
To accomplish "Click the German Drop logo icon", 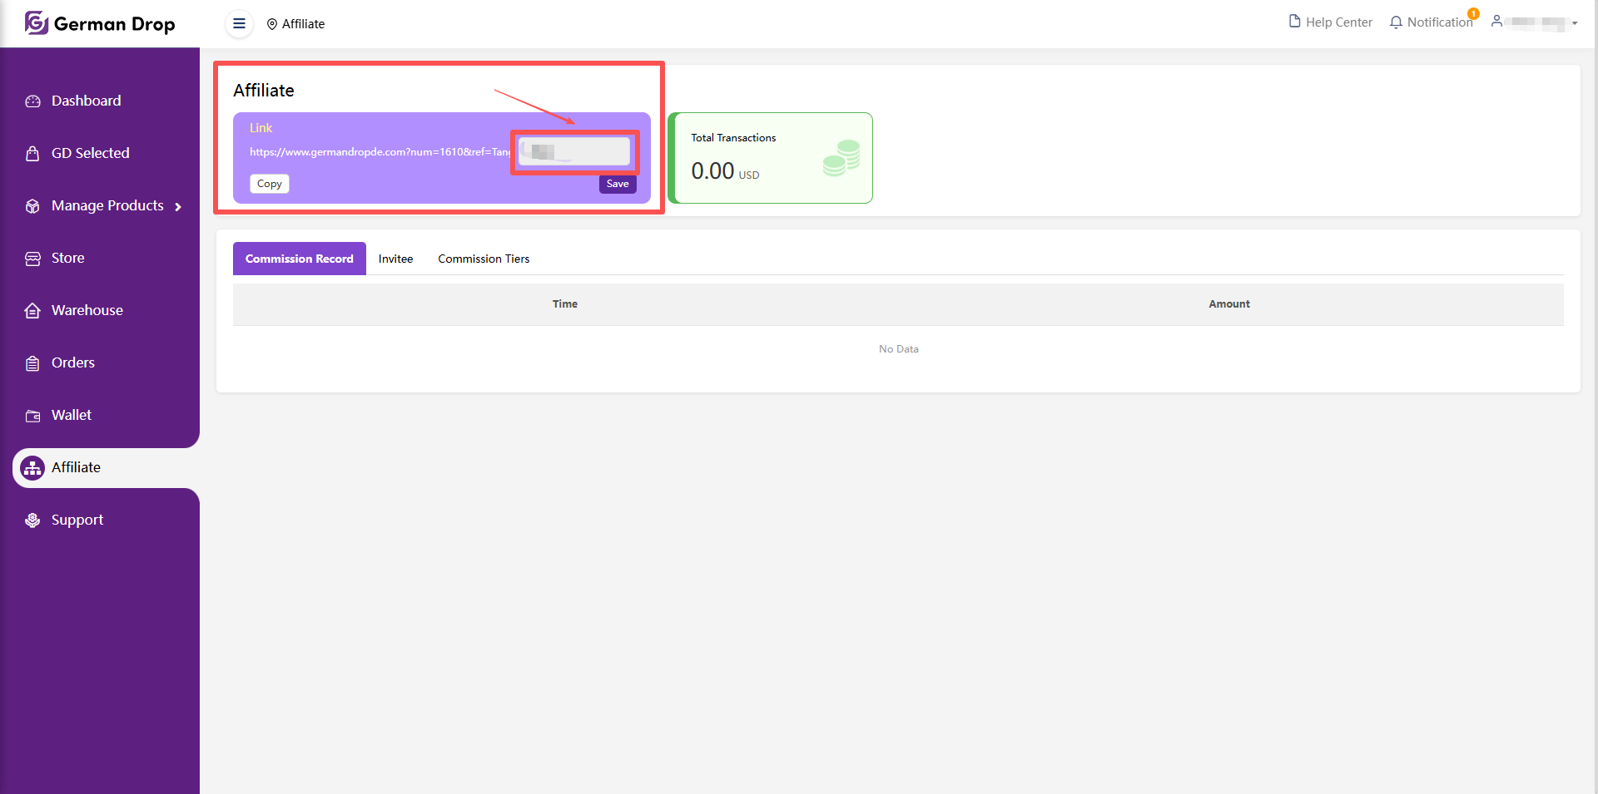I will click(36, 23).
